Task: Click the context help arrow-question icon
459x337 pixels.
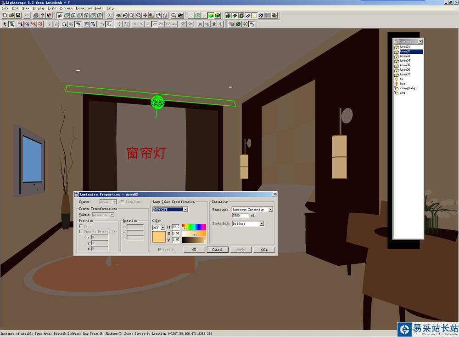Action: tap(49, 16)
